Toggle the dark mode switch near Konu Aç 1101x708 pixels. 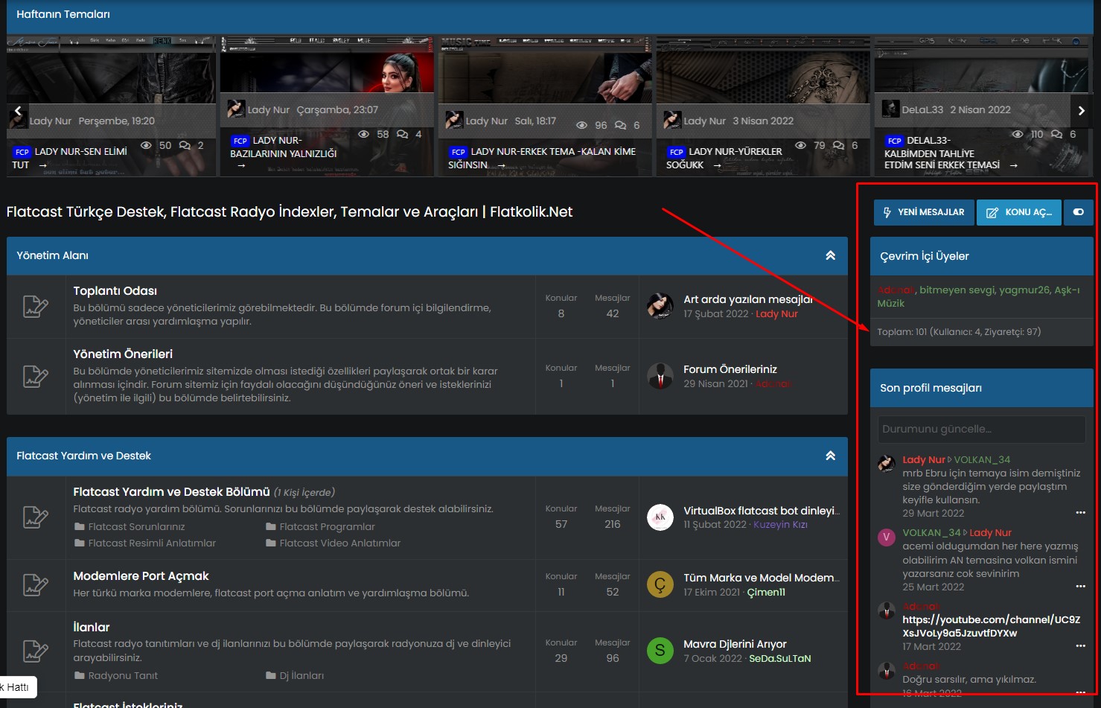click(x=1078, y=212)
